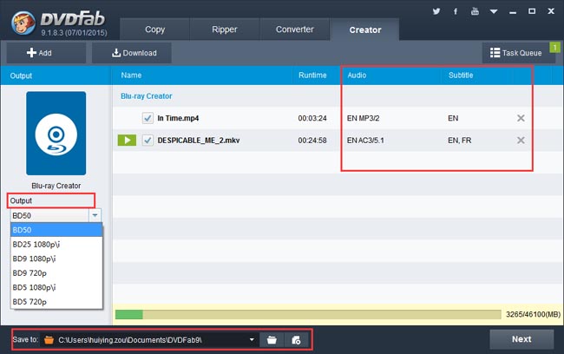The height and width of the screenshot is (354, 564).
Task: Toggle the DESPICABLE_ME_2.mkv checkbox
Action: pyautogui.click(x=148, y=141)
